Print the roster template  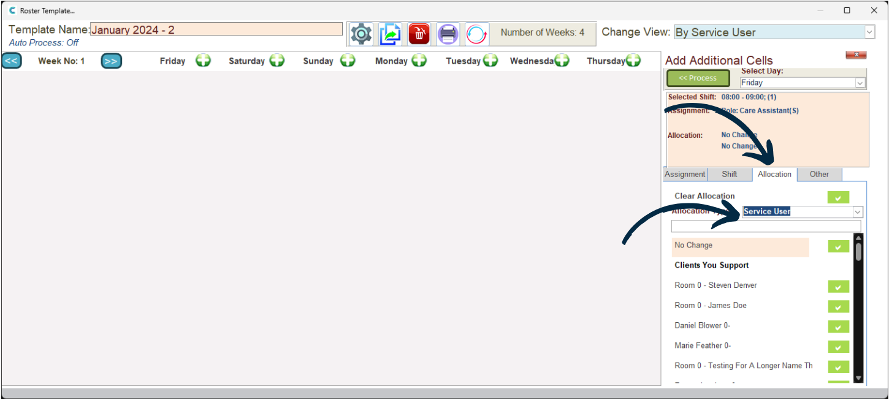pyautogui.click(x=448, y=34)
